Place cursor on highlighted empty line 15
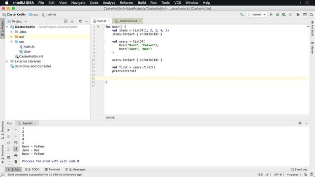 207,78
